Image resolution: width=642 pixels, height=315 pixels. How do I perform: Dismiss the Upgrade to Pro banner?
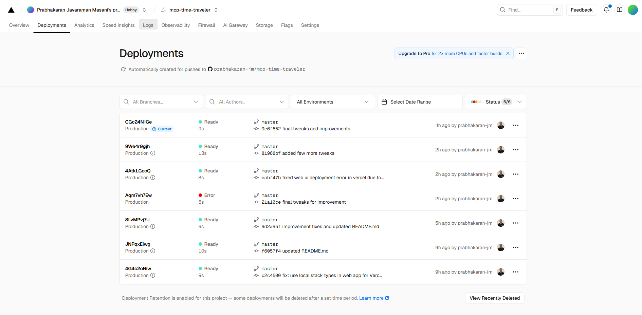[508, 53]
